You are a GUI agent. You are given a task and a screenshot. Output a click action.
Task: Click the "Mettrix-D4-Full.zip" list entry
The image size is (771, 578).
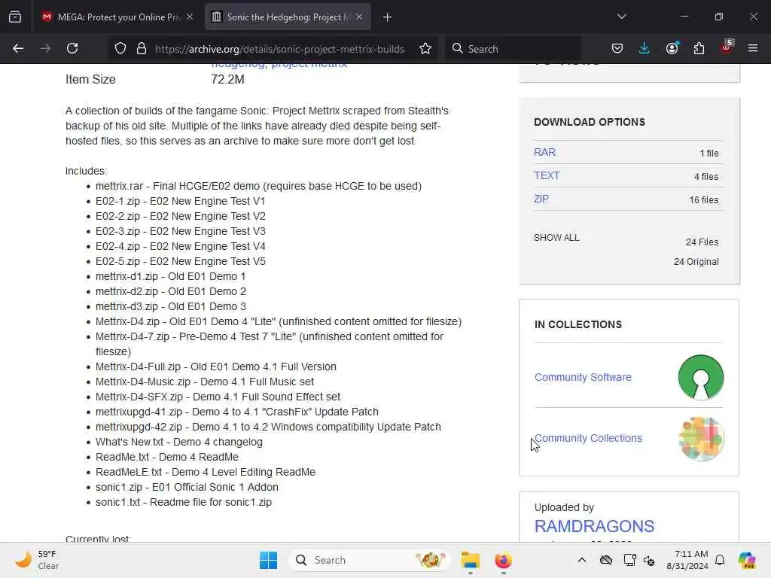tap(216, 367)
